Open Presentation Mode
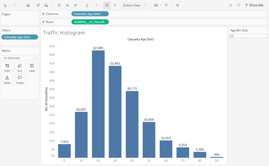Image resolution: width=269 pixels, height=166 pixels. [x=166, y=5]
